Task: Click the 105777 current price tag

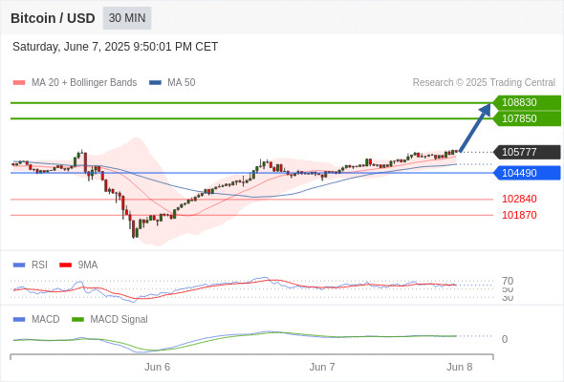Action: click(x=527, y=152)
